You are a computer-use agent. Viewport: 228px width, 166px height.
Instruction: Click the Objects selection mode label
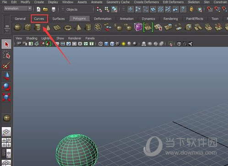(72, 10)
